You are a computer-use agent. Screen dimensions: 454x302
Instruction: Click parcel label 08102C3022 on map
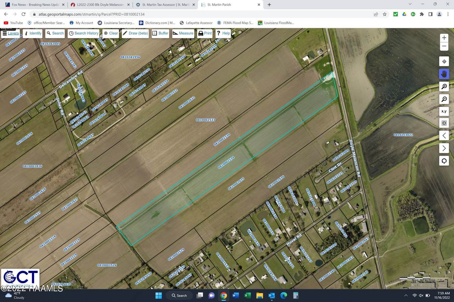click(x=403, y=135)
